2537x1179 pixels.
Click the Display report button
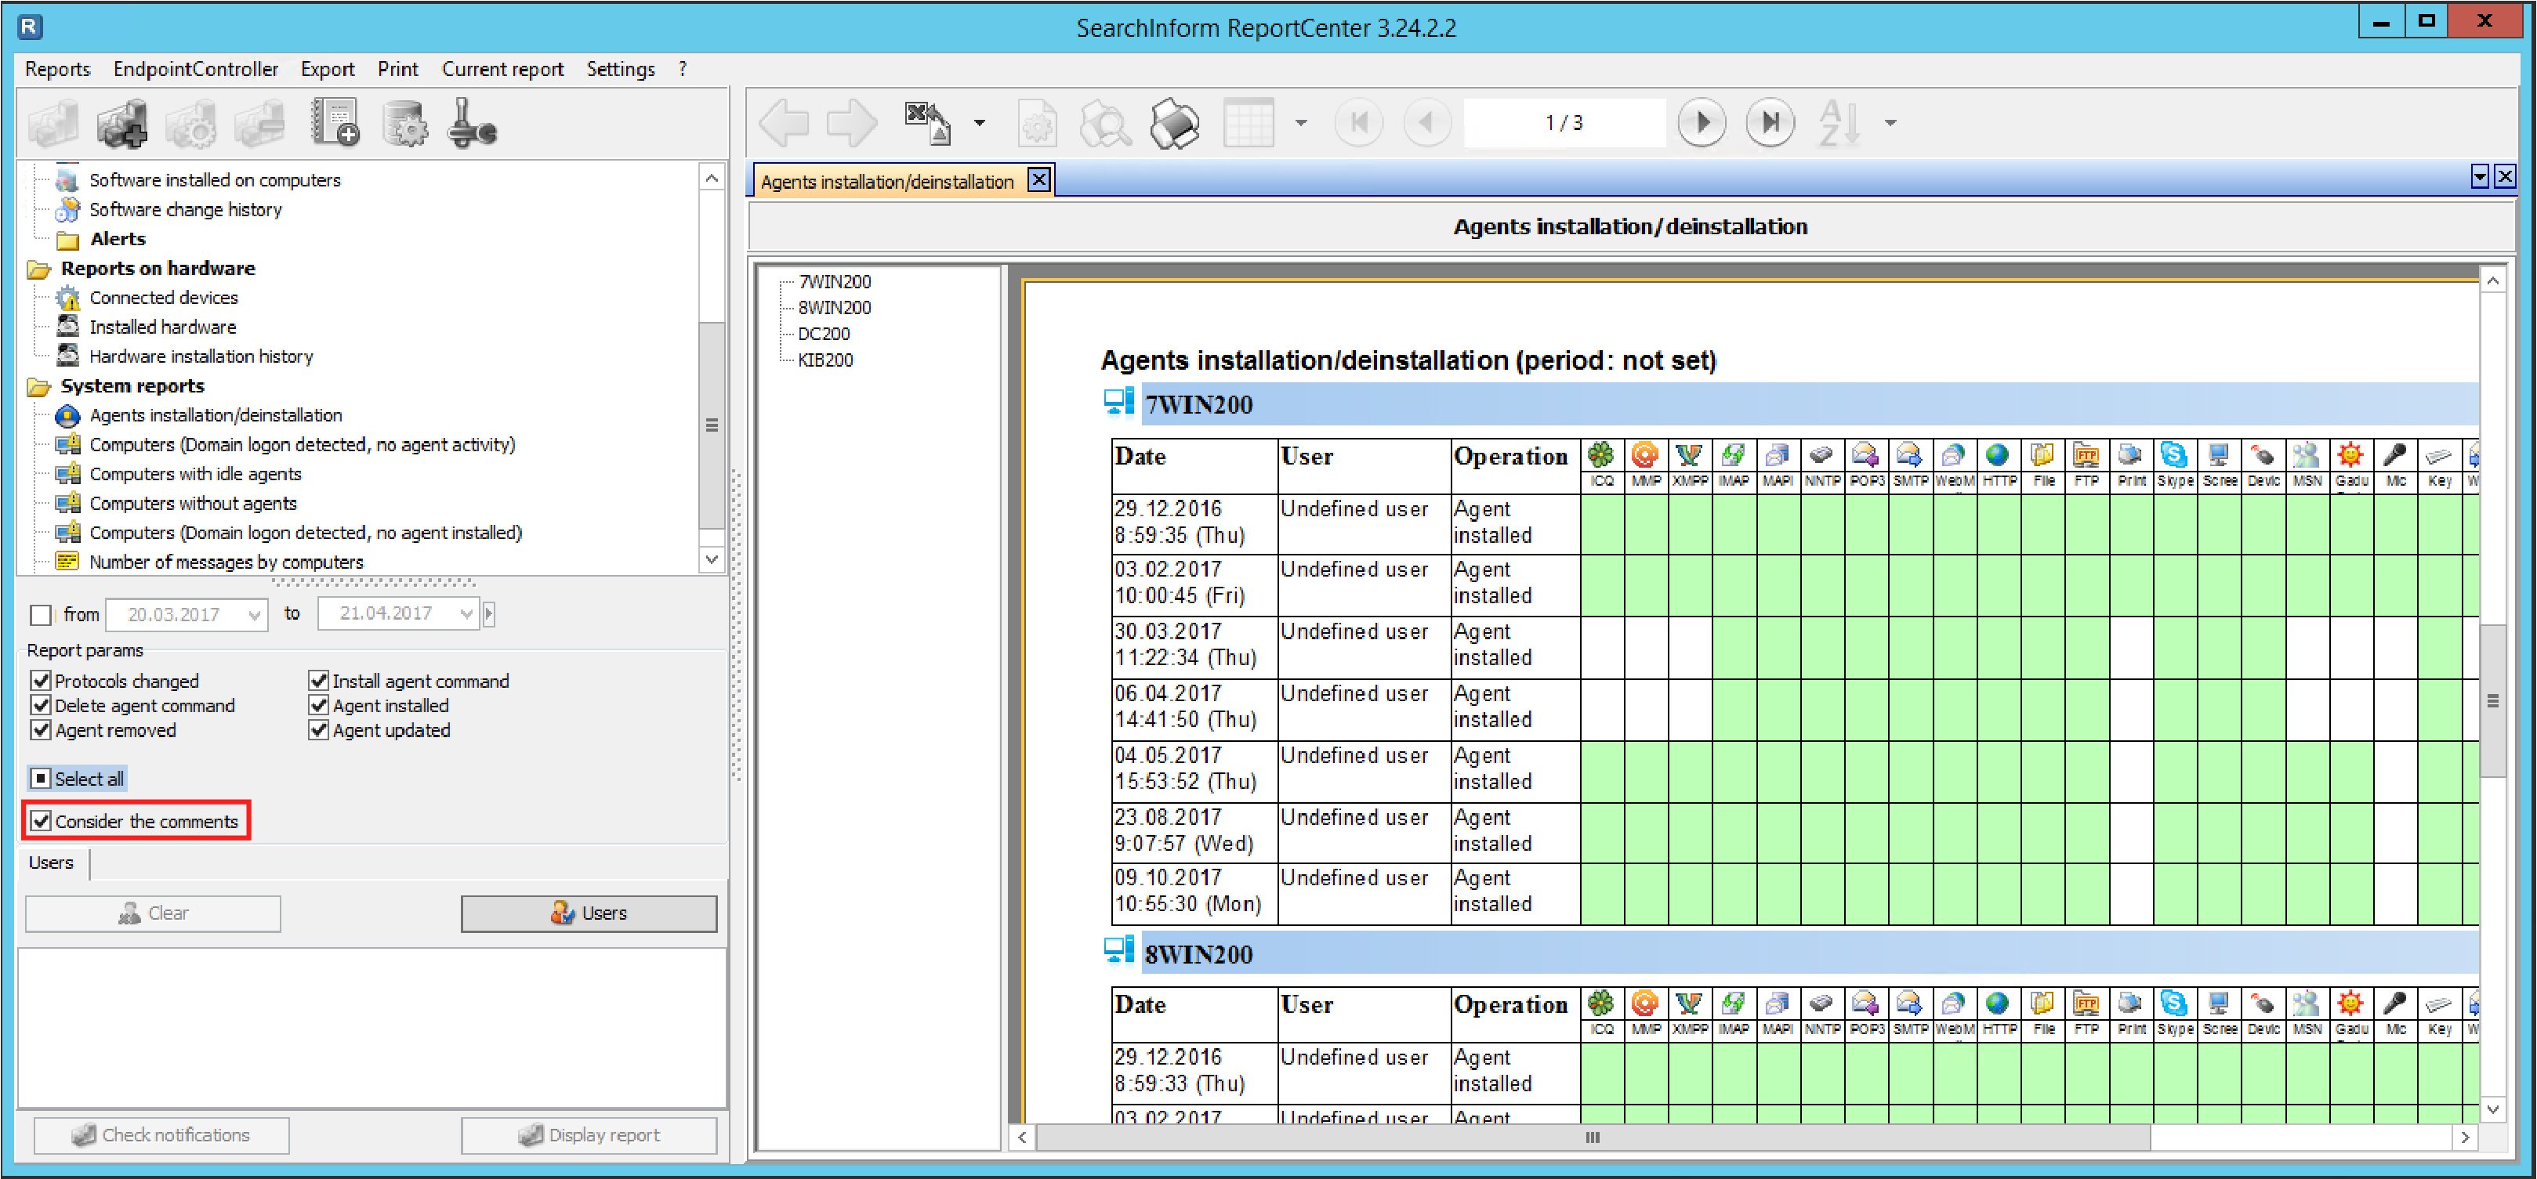(589, 1134)
